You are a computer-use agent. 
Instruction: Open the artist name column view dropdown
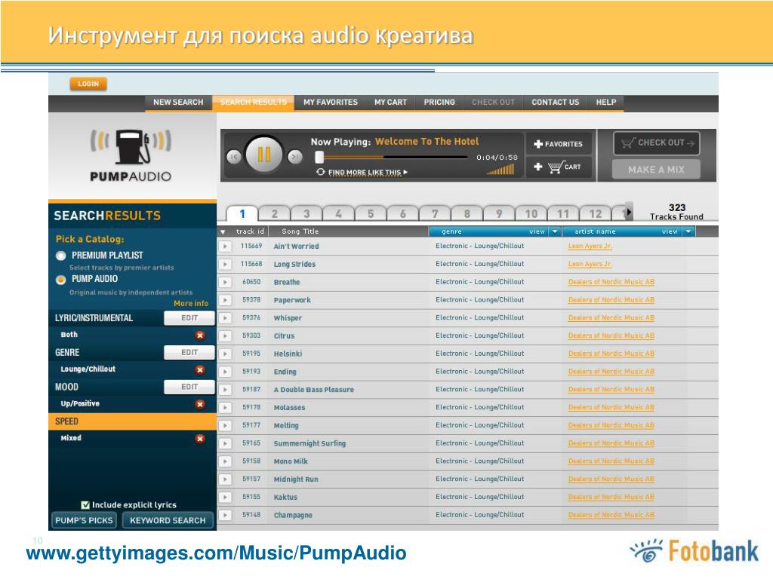point(688,231)
